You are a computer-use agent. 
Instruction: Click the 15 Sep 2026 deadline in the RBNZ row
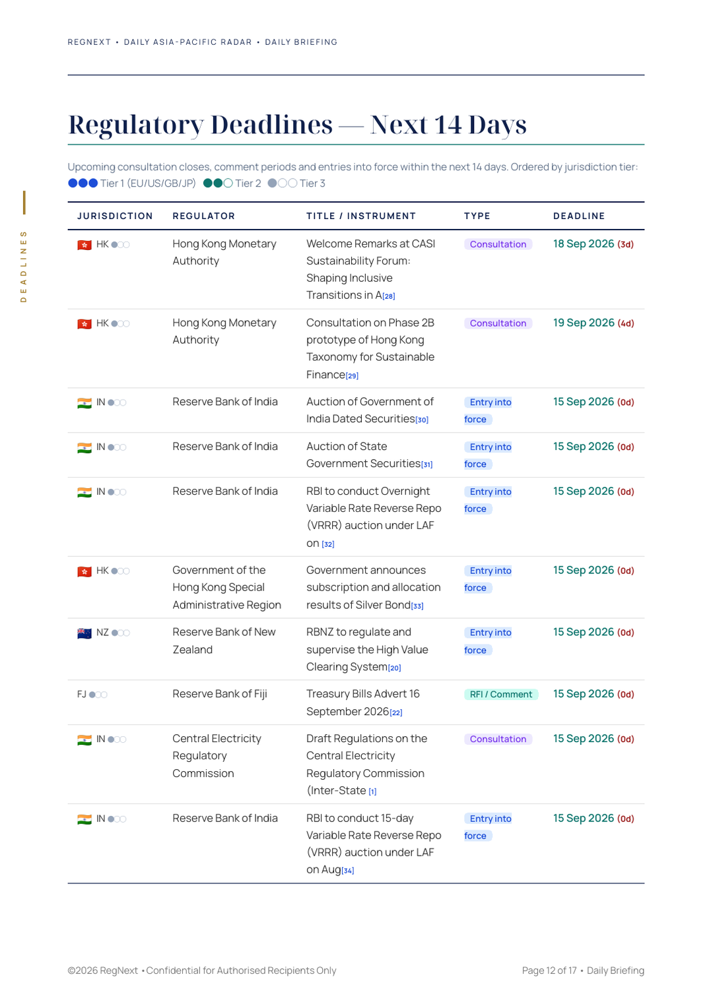[x=584, y=632]
